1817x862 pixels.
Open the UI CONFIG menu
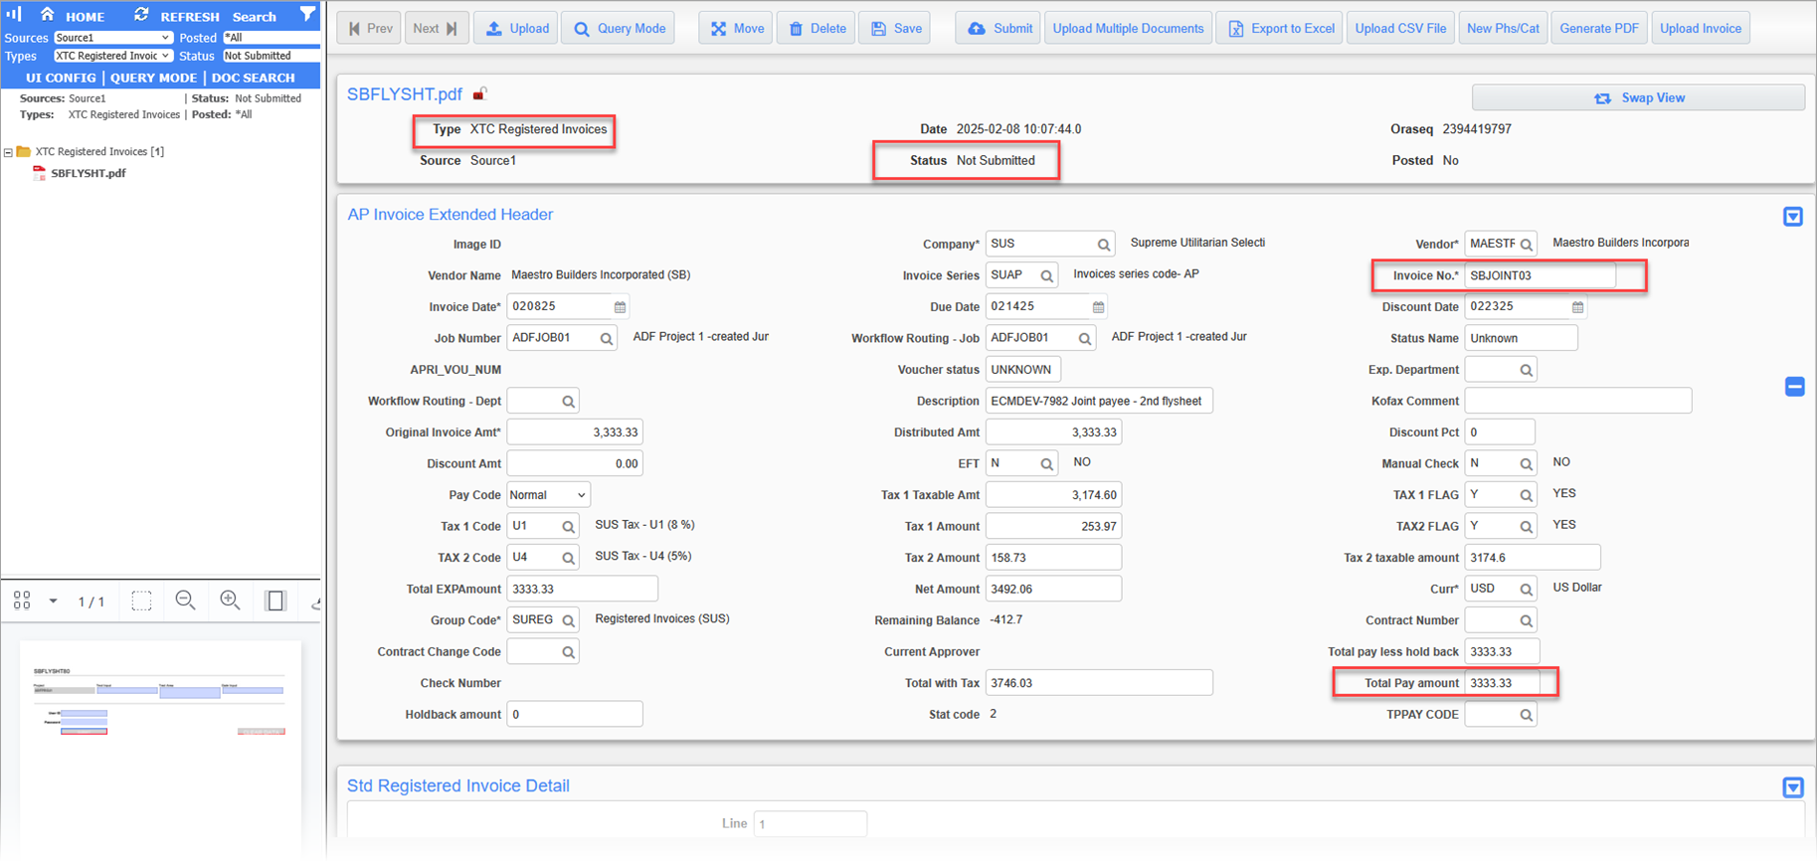tap(61, 78)
